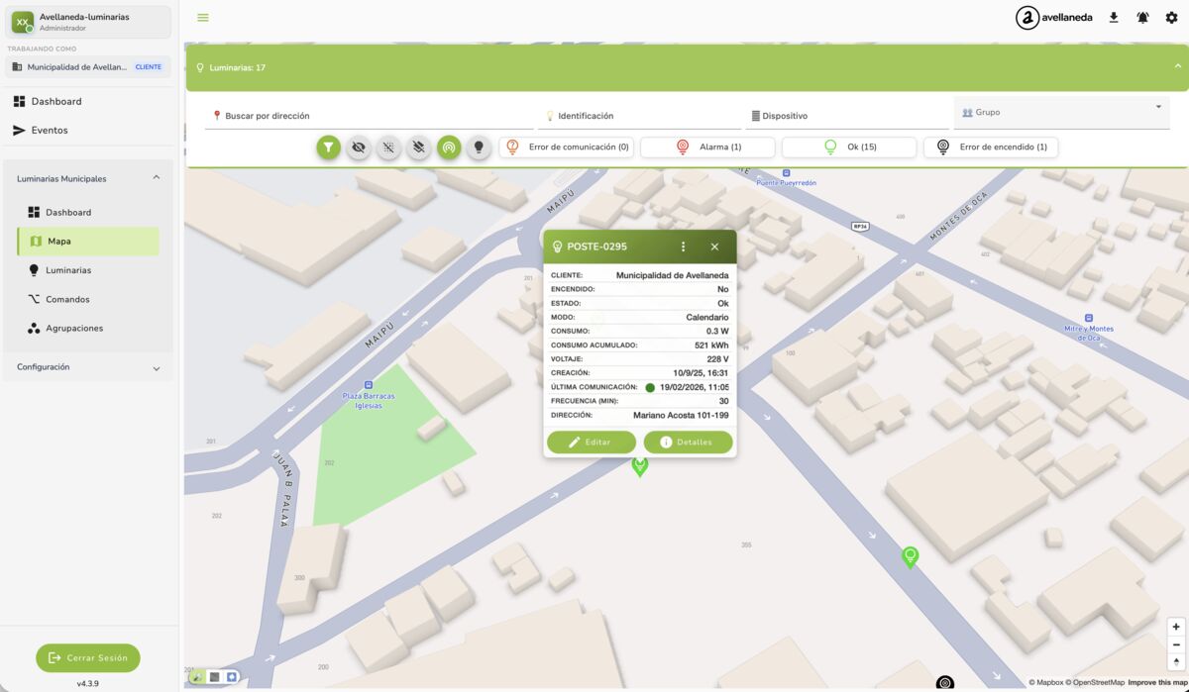
Task: Open settings gear in top bar
Action: (x=1171, y=18)
